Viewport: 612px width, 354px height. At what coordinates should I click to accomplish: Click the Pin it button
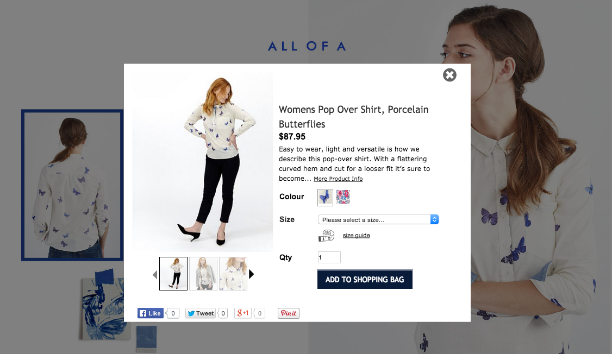pos(289,313)
